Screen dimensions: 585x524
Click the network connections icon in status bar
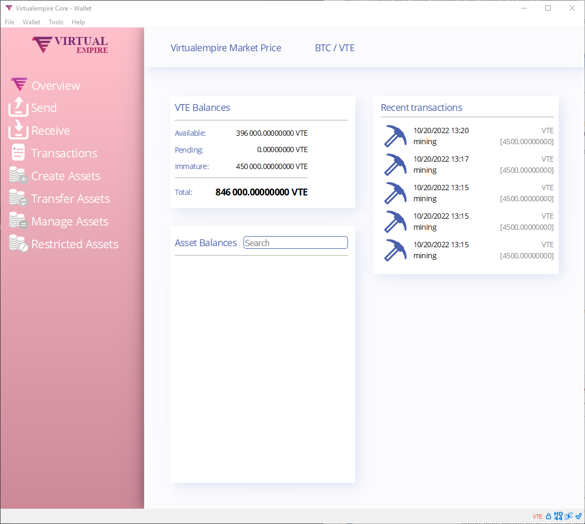tap(569, 516)
